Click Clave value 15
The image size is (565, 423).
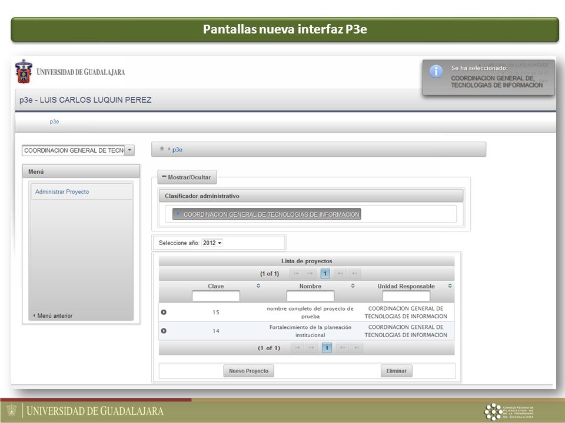pos(216,312)
